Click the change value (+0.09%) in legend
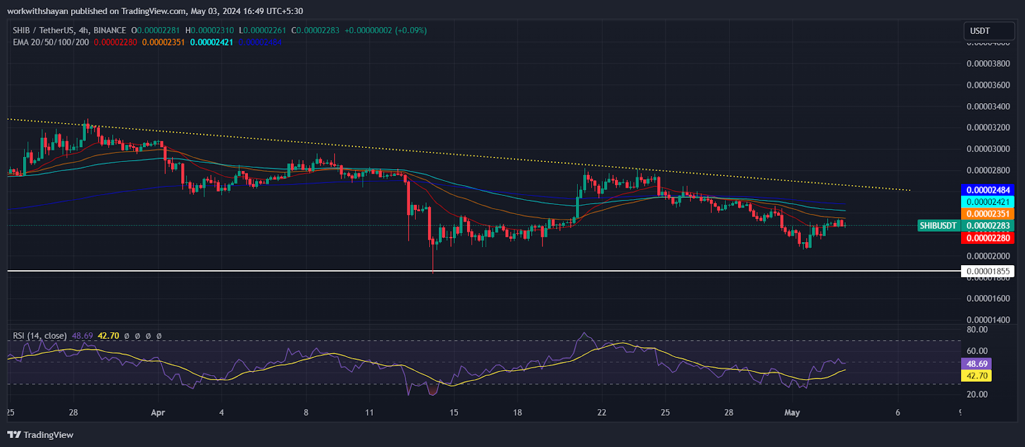 coord(411,30)
